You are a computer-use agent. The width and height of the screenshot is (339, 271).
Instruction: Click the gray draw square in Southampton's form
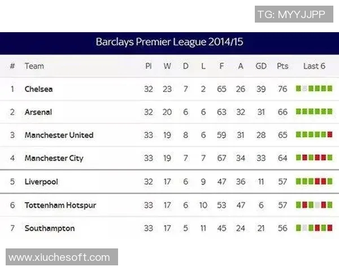(x=305, y=228)
